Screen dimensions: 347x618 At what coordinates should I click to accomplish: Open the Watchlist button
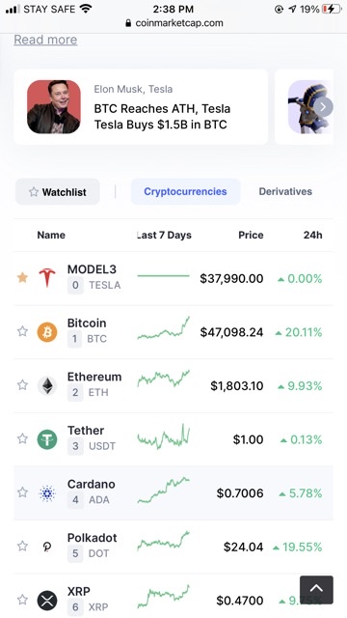(58, 192)
